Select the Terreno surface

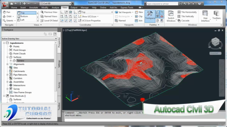point(21,61)
